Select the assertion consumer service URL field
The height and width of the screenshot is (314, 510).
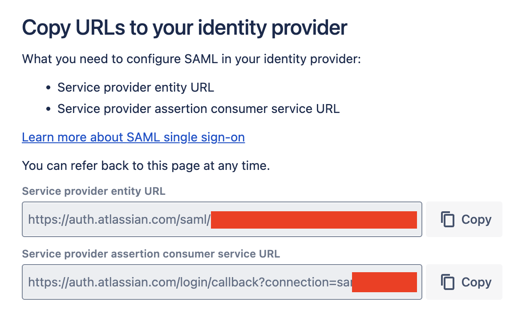coord(222,282)
